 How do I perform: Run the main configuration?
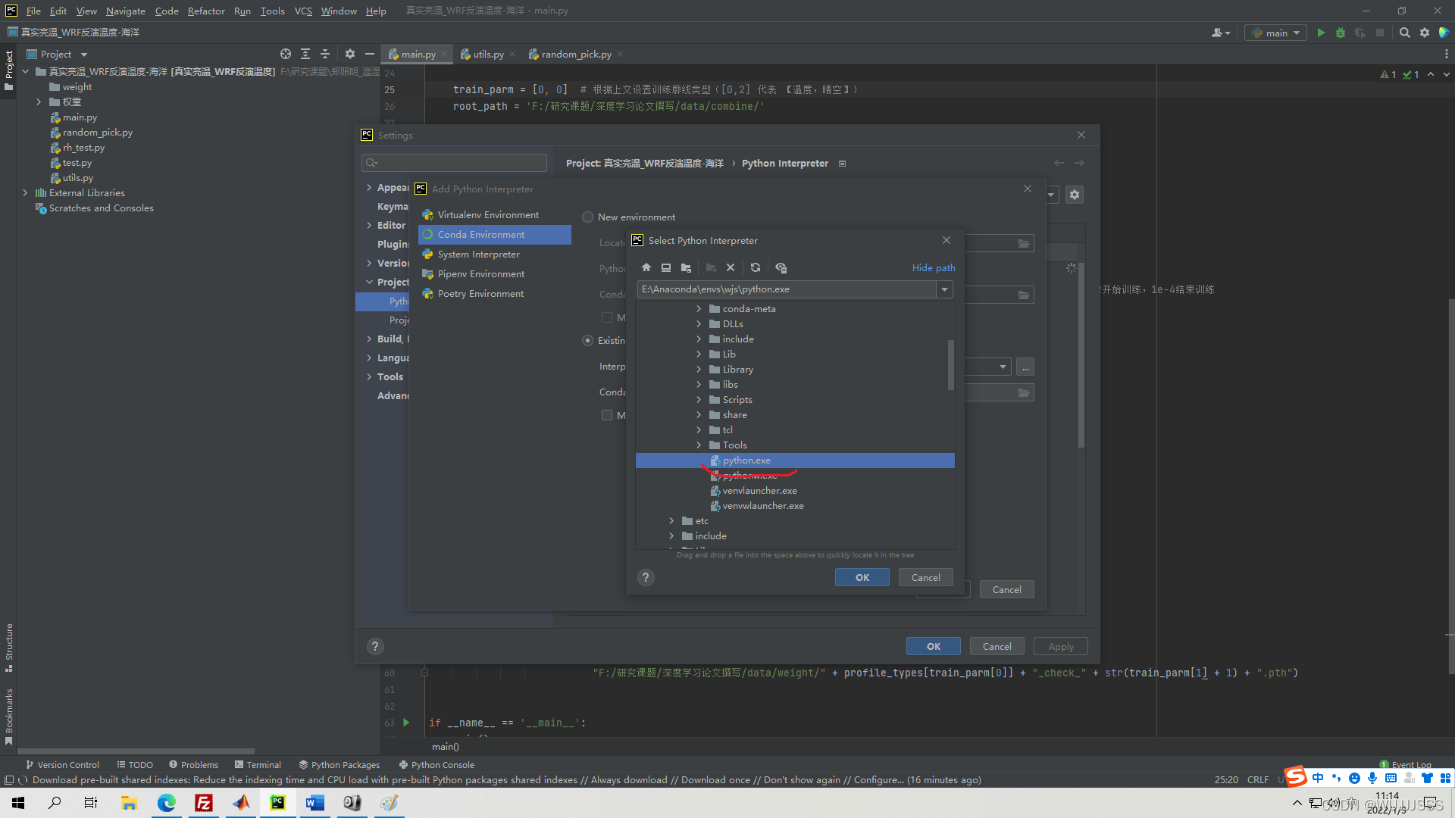[x=1321, y=33]
